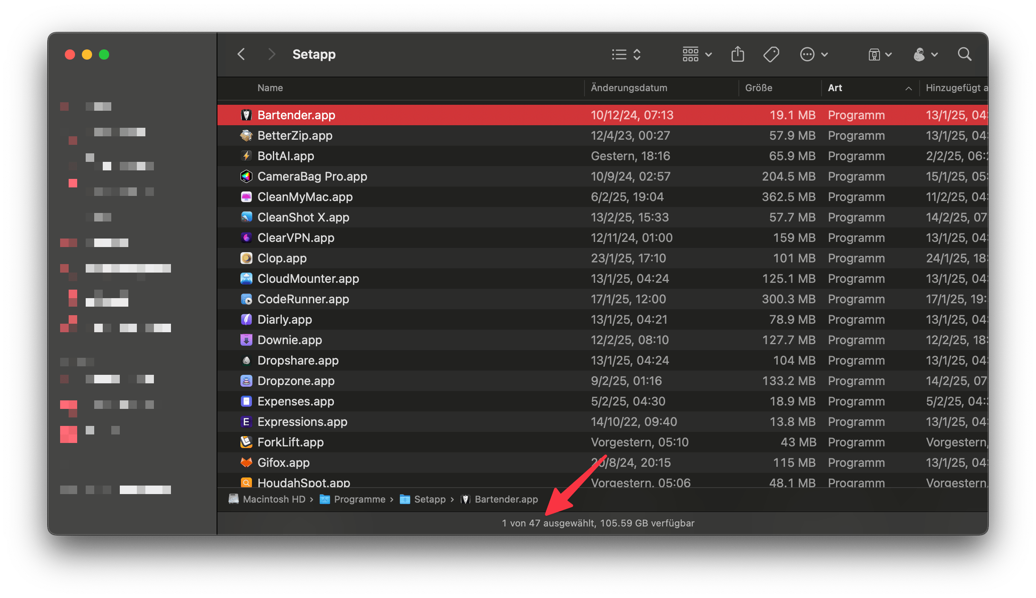Click Programm in the Downie.app row

coord(857,340)
